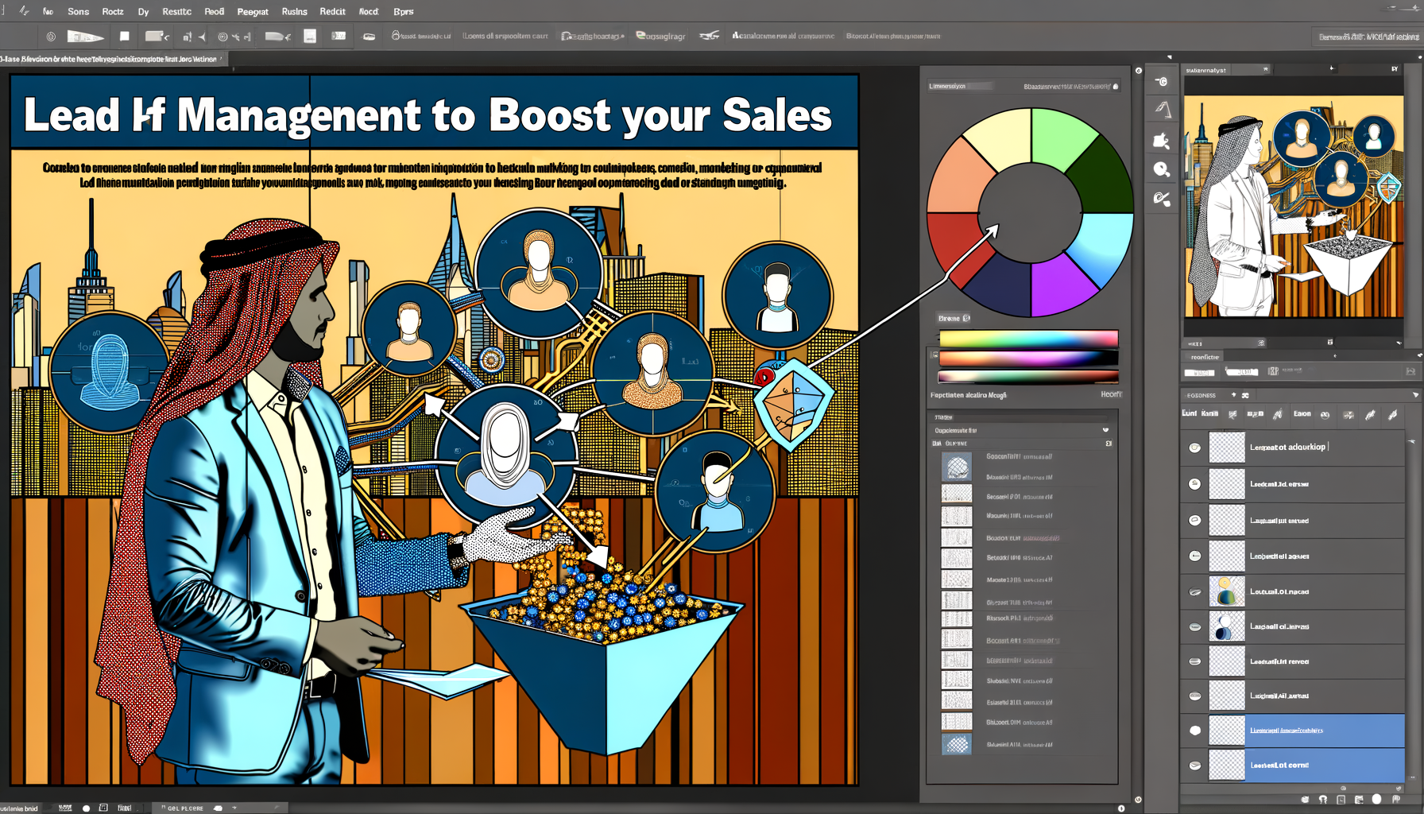Toggle eye icon of bottom highlighted layer
The image size is (1424, 814).
coord(1194,766)
